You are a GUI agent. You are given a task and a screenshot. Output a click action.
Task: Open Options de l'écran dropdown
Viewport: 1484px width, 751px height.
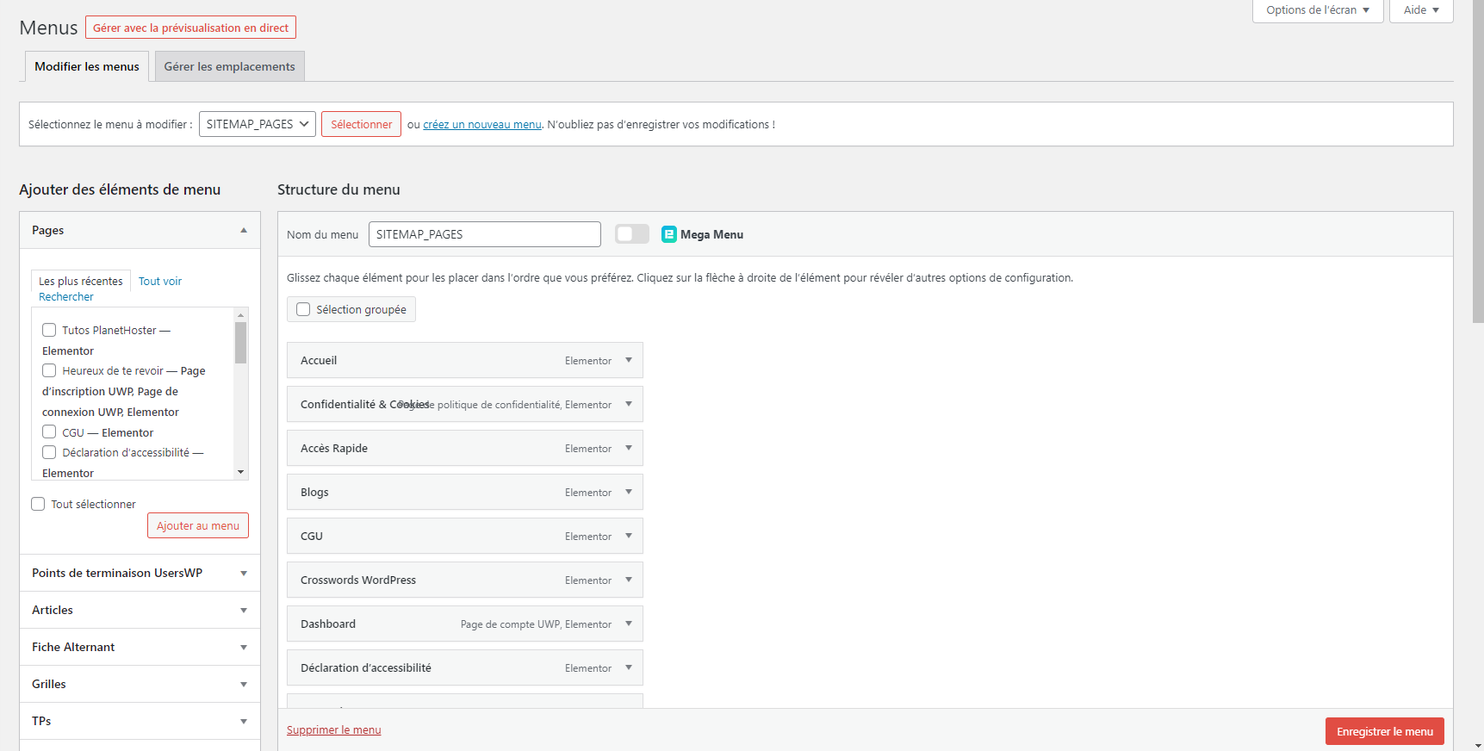(1318, 10)
